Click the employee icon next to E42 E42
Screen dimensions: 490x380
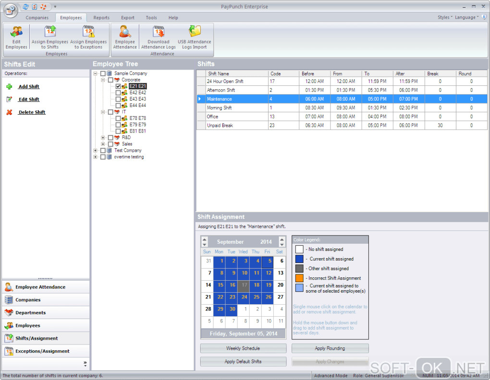[x=124, y=93]
